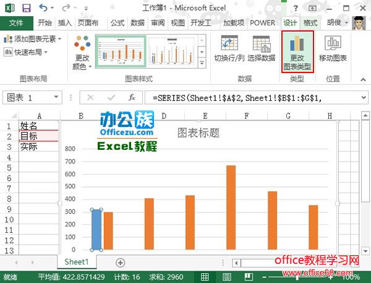Open the 视图 (View) tab
The height and width of the screenshot is (283, 371).
(177, 23)
